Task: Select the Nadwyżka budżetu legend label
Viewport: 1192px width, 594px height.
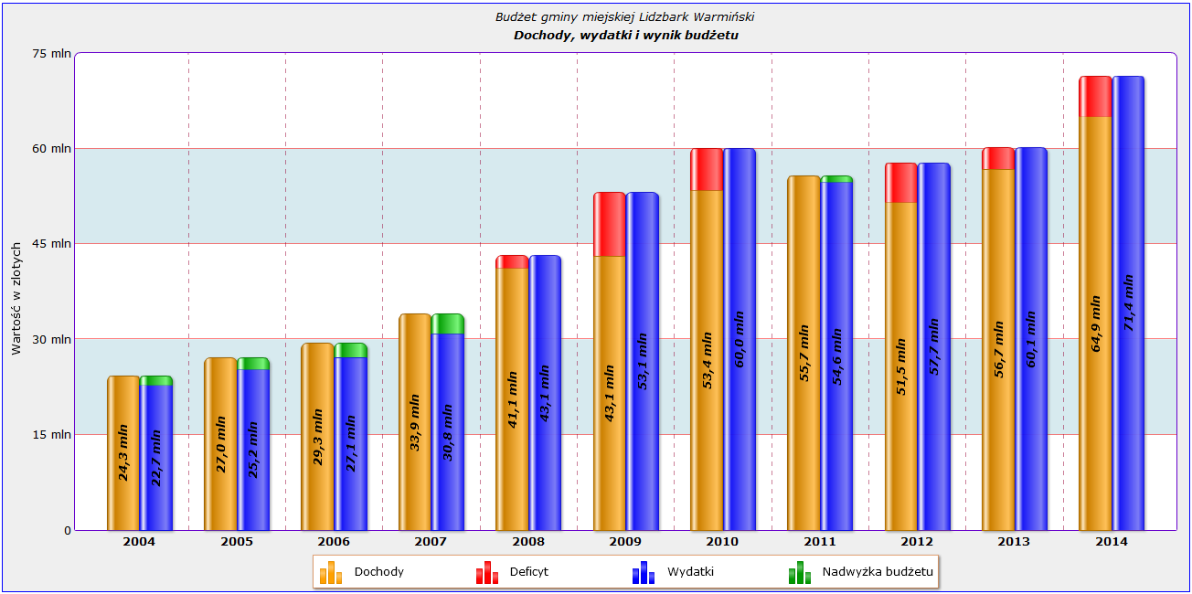Action: [x=878, y=572]
